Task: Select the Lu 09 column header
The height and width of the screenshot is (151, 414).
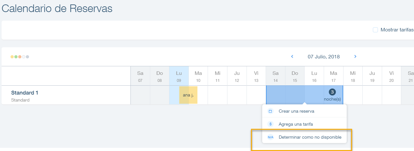Action: pos(179,76)
